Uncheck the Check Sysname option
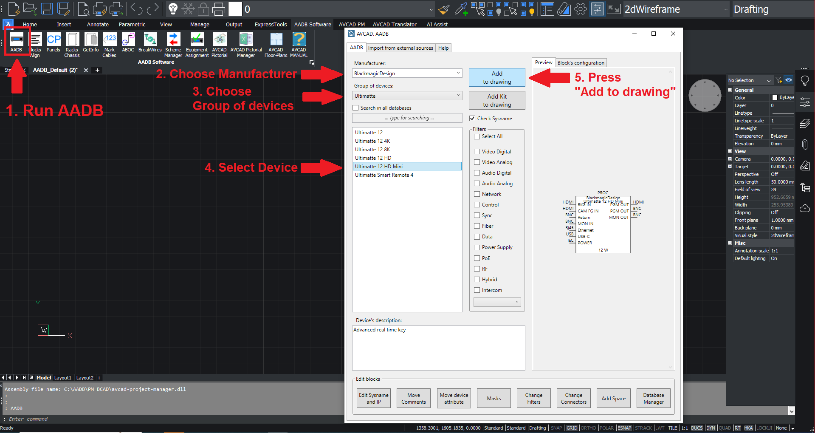Screen dimensions: 815x433 tap(472, 119)
